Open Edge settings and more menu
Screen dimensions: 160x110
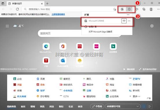tap(158, 9)
